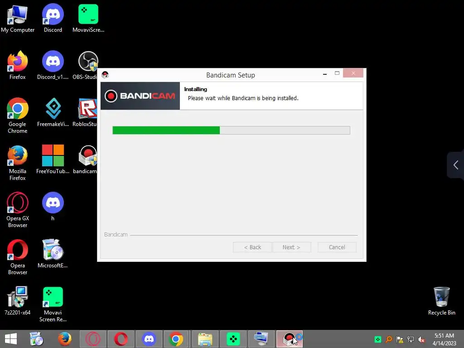This screenshot has width=464, height=348.
Task: Open the network tray icon
Action: point(411,339)
